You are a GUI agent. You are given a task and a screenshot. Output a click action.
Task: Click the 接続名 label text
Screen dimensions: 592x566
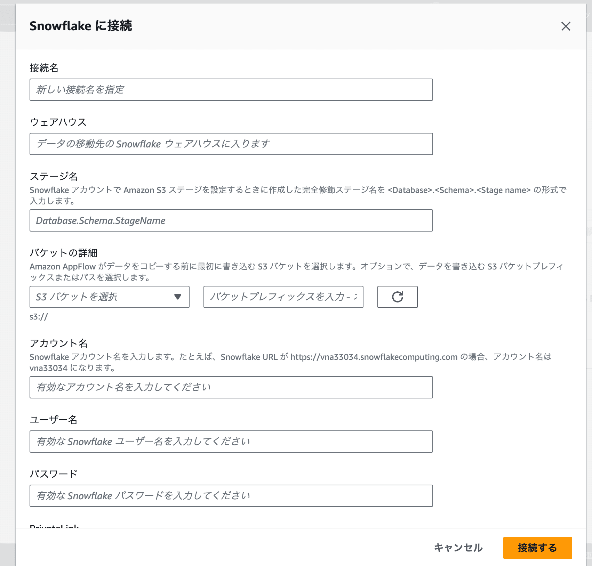coord(44,68)
